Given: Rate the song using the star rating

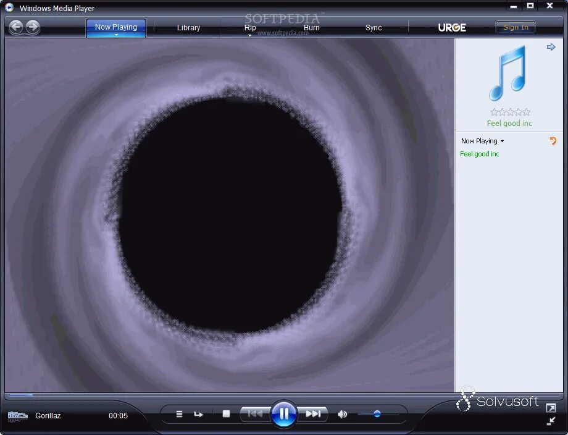Looking at the screenshot, I should 510,112.
